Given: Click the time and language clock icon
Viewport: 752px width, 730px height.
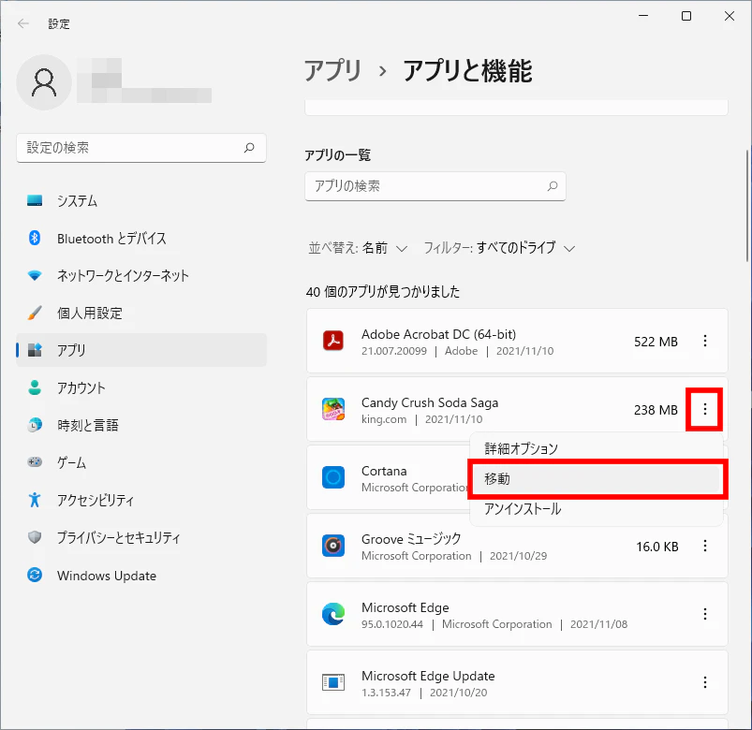Looking at the screenshot, I should tap(35, 425).
